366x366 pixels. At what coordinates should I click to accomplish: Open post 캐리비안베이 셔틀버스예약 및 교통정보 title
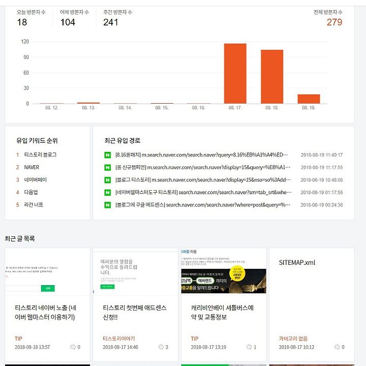coord(222,312)
